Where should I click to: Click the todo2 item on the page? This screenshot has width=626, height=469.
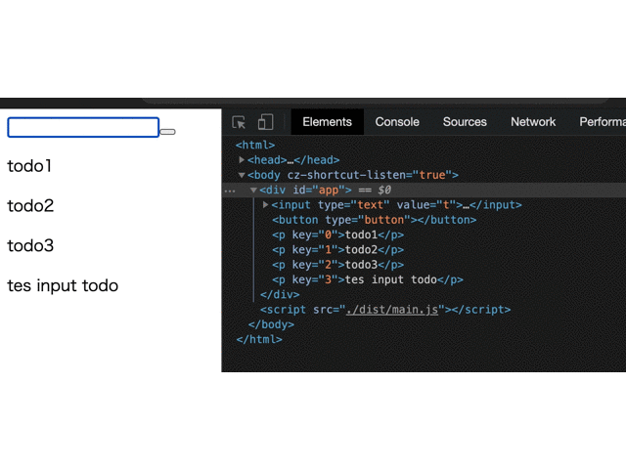30,206
